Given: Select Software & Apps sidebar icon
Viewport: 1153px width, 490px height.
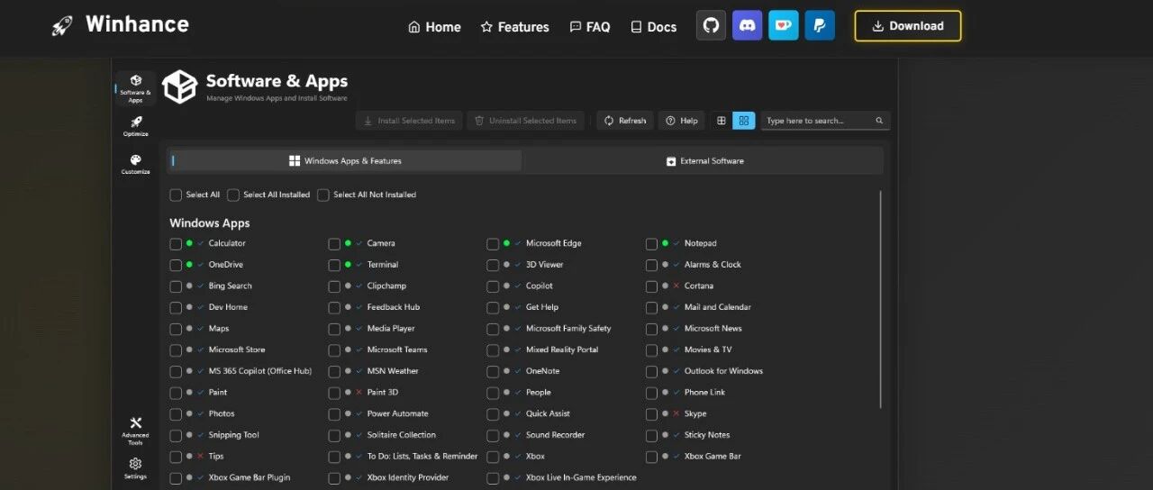Looking at the screenshot, I should [135, 88].
